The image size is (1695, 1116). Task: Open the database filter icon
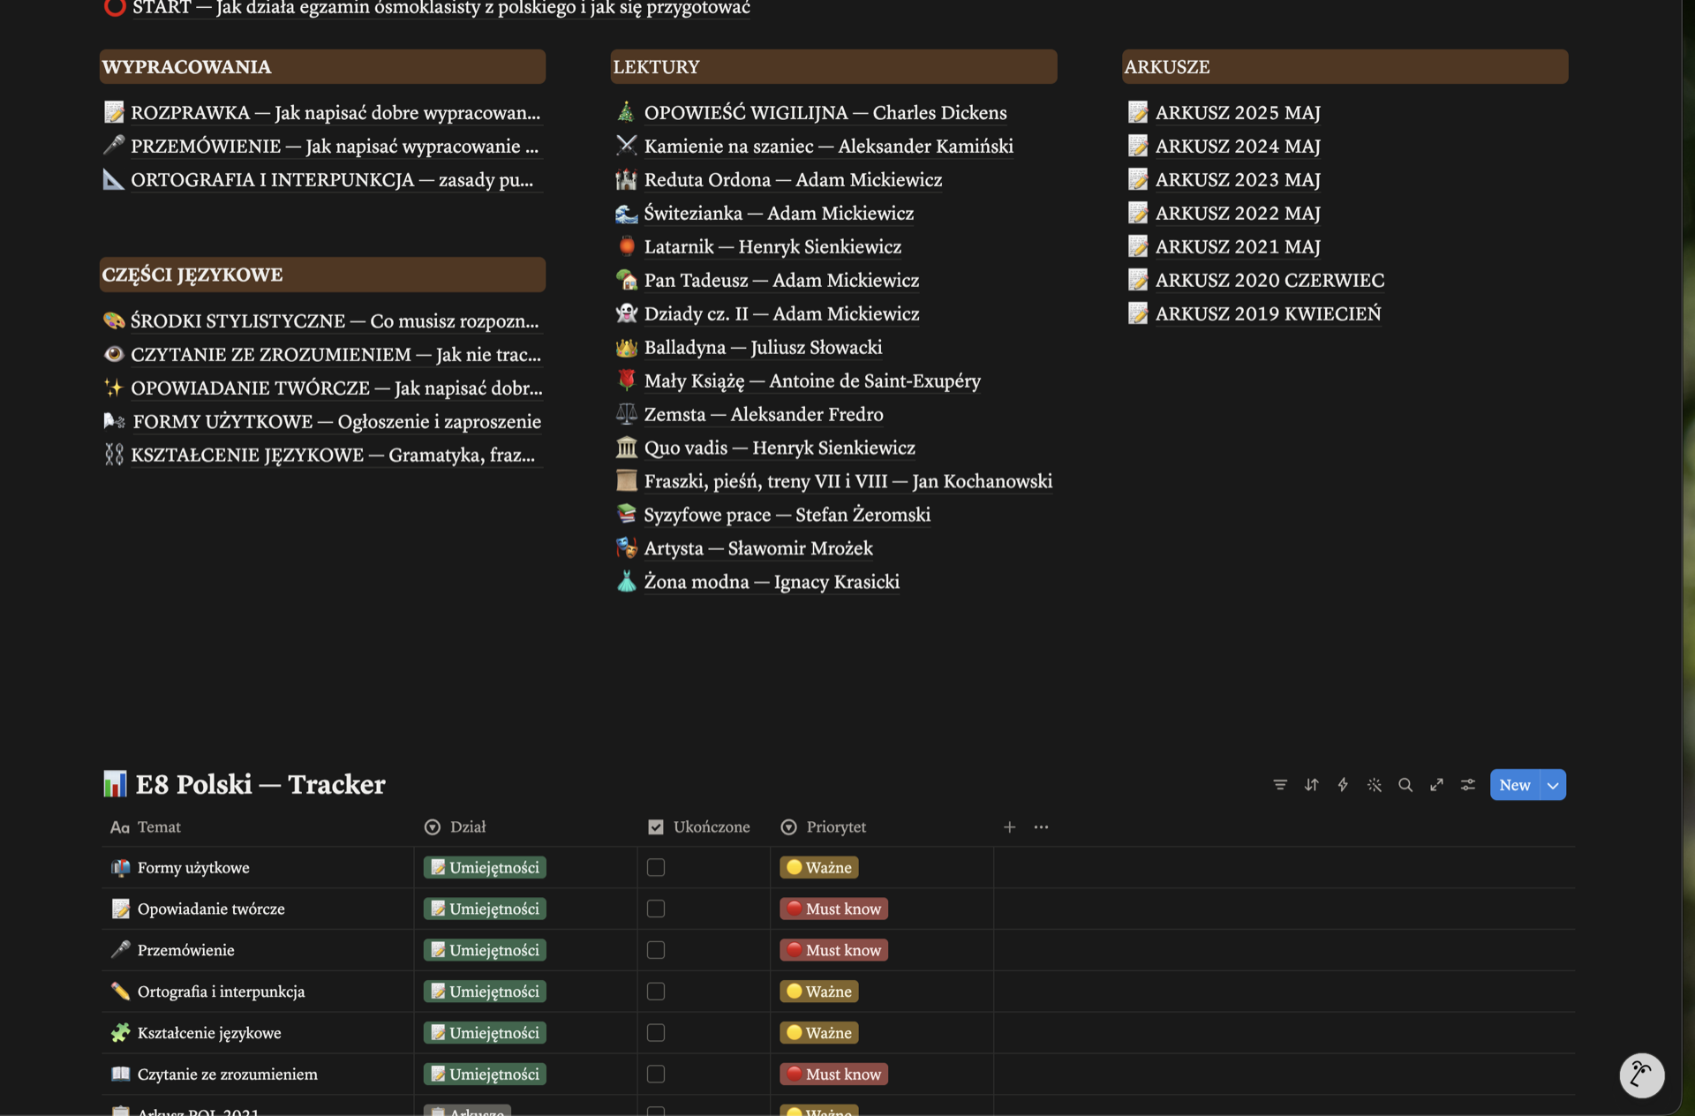(1280, 785)
